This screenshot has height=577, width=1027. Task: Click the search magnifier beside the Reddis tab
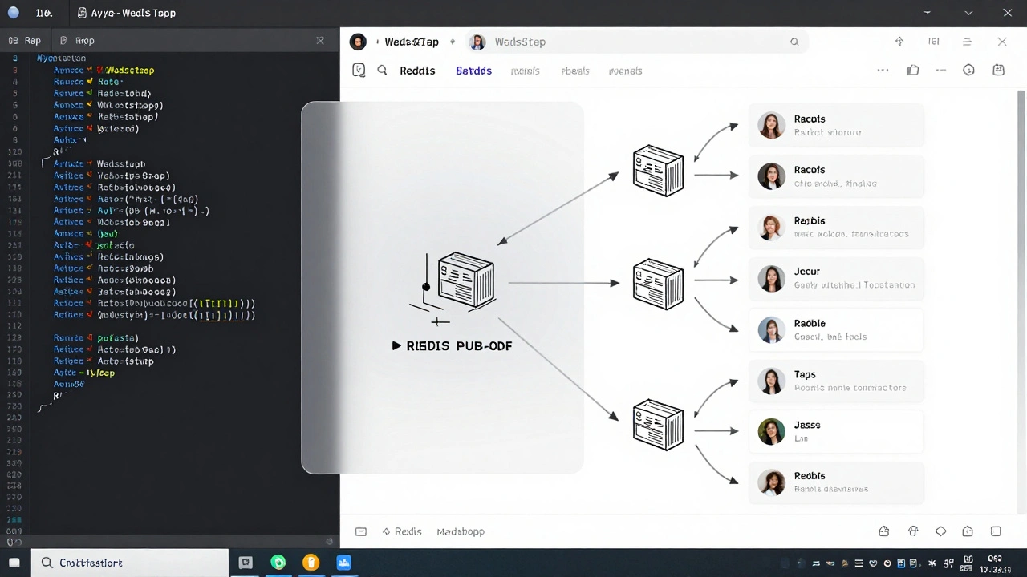[382, 70]
